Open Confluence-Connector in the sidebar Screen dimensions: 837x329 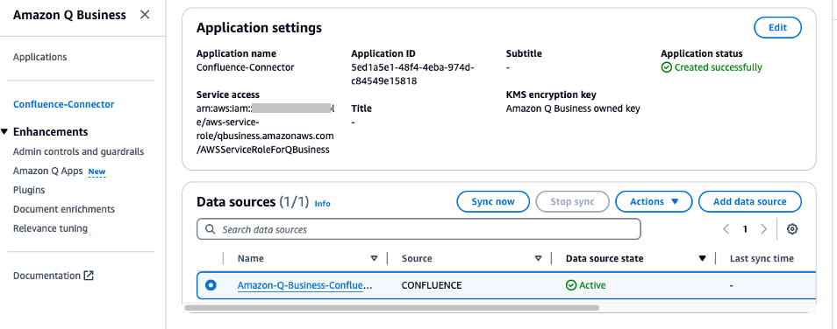point(63,104)
